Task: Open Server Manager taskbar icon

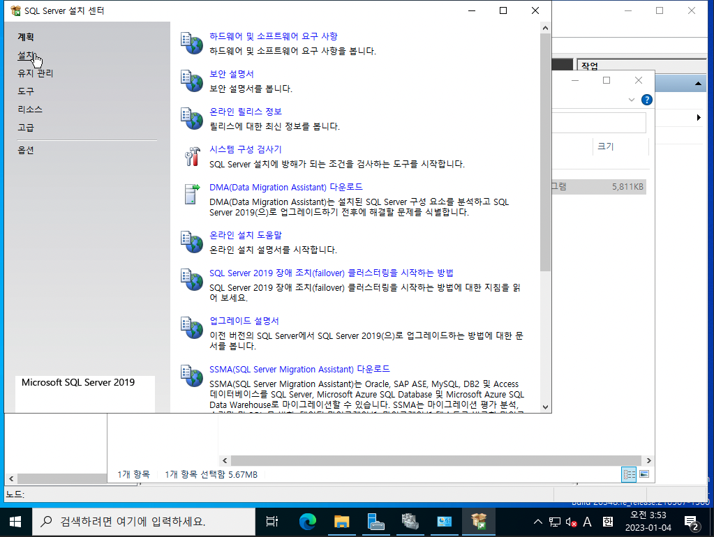Action: 375,522
